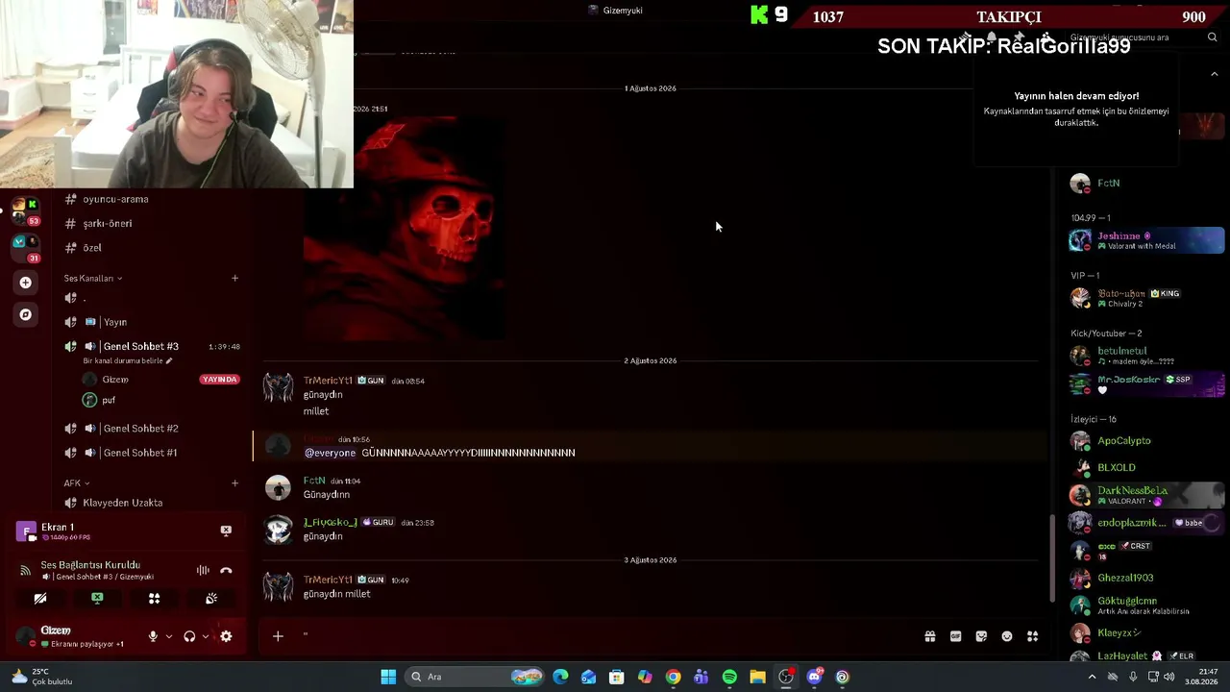This screenshot has height=692, width=1230.
Task: Open member Ghezzal1903 in the member list
Action: (x=1146, y=578)
